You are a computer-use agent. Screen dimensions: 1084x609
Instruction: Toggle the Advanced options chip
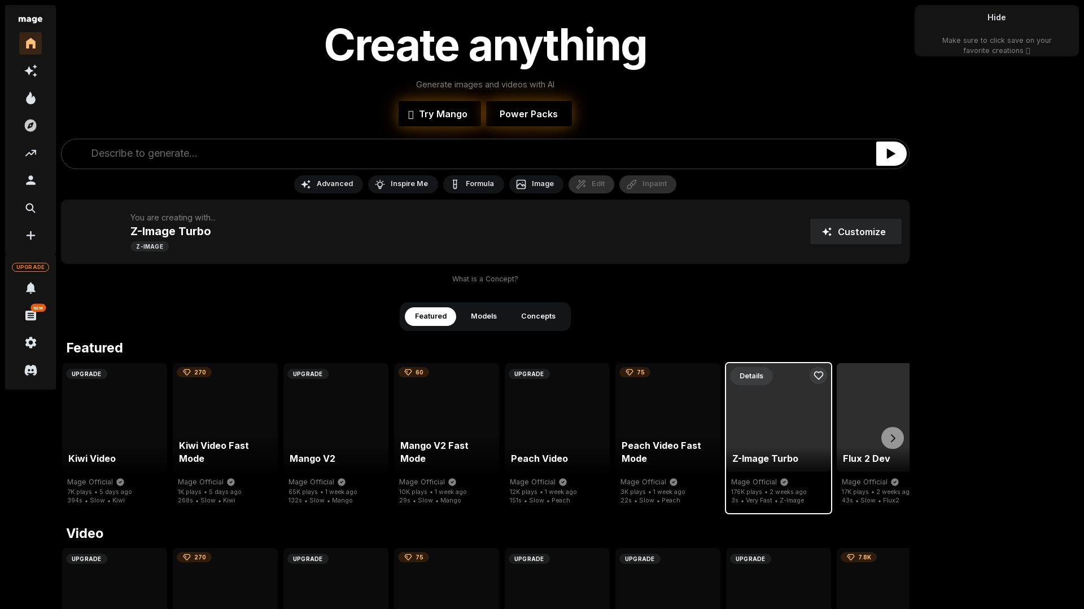[x=328, y=184]
